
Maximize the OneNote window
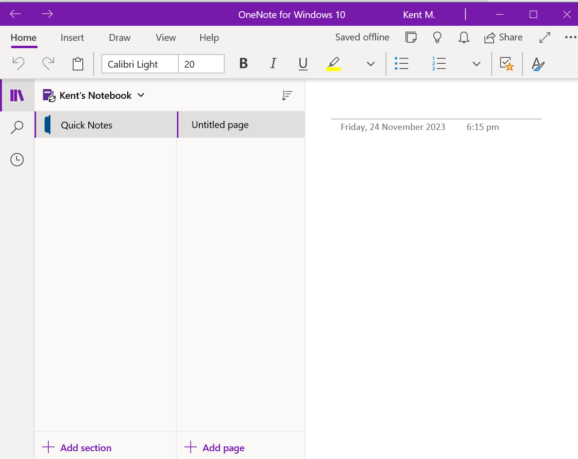533,14
